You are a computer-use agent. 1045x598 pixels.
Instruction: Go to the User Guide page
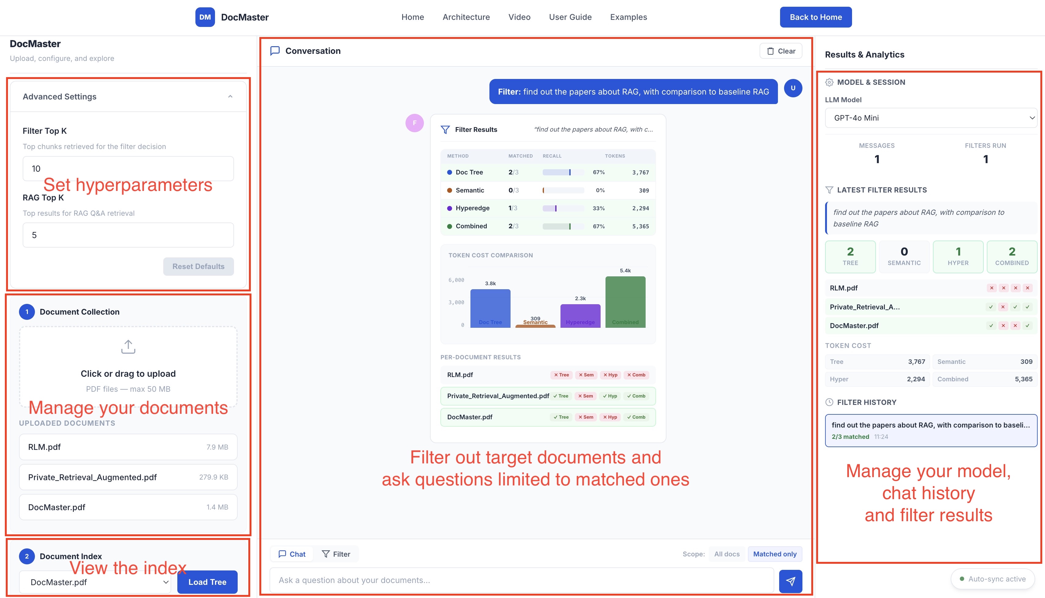[570, 17]
